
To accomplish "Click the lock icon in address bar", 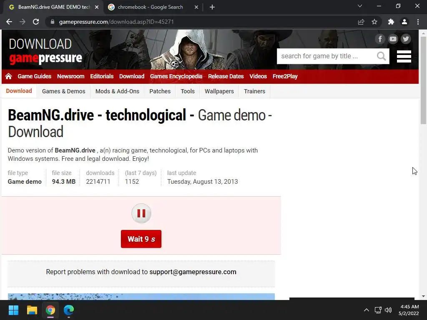I will (53, 22).
